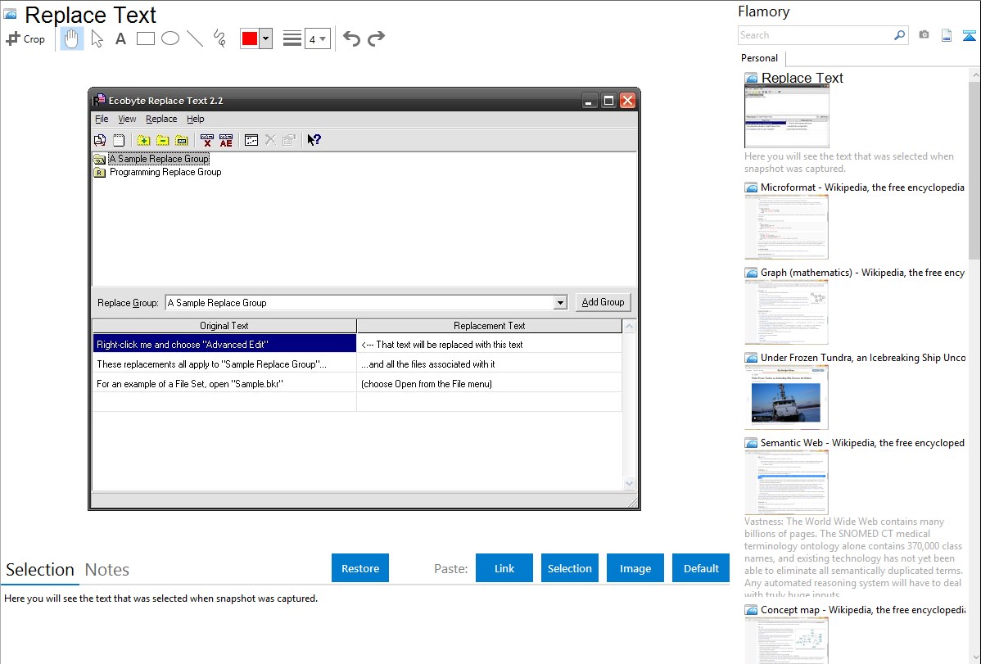Click the Restore button

[360, 568]
